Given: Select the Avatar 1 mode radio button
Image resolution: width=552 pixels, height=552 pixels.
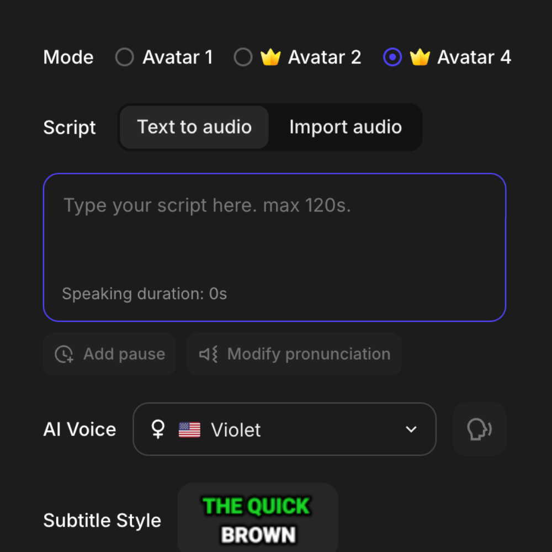Looking at the screenshot, I should pyautogui.click(x=125, y=57).
